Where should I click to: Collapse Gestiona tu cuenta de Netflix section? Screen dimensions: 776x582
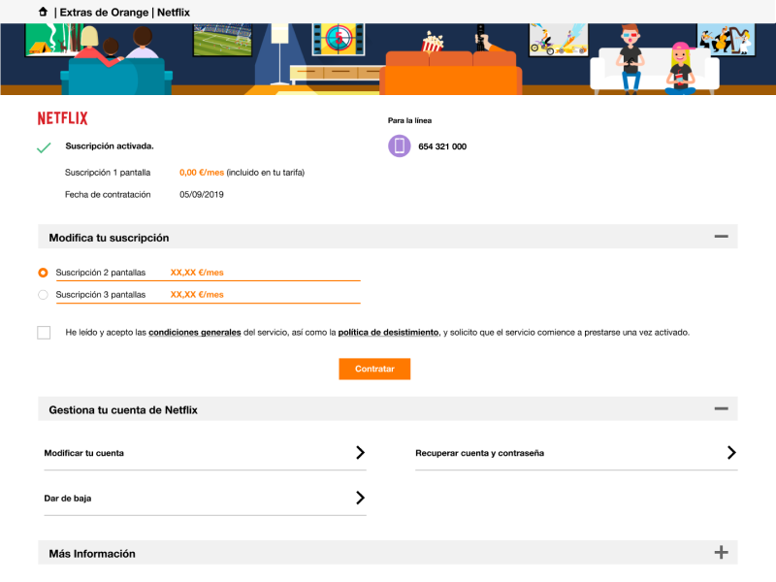click(x=721, y=409)
